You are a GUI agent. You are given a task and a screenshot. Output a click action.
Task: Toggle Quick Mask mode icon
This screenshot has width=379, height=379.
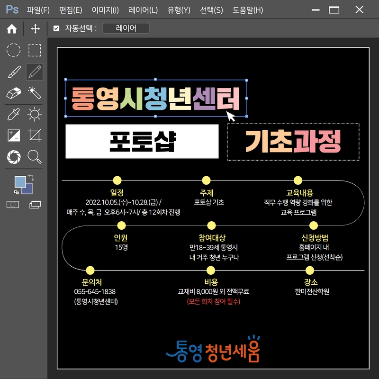click(13, 205)
